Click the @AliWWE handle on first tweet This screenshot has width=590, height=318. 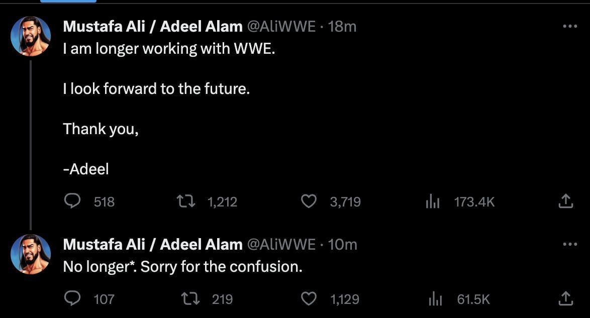[281, 27]
